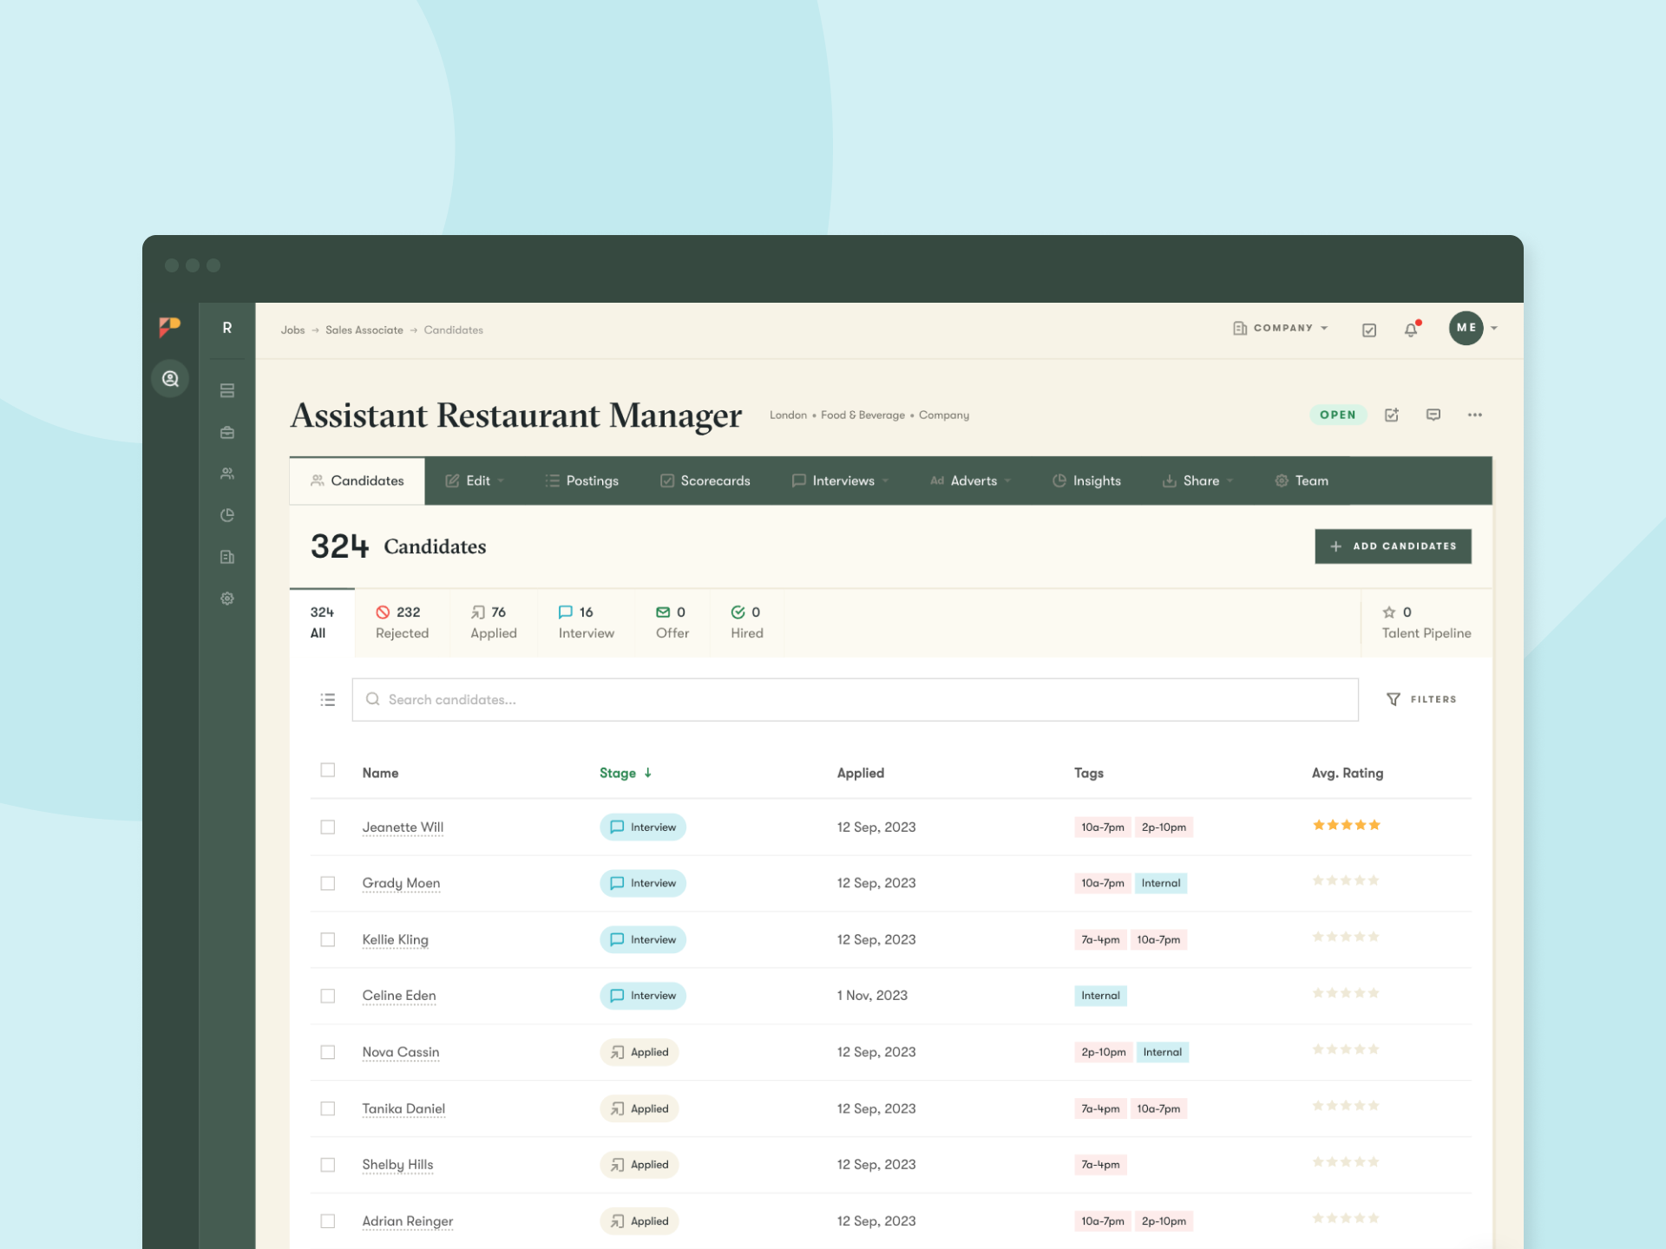Open Grady Moen's candidate profile

(x=401, y=883)
